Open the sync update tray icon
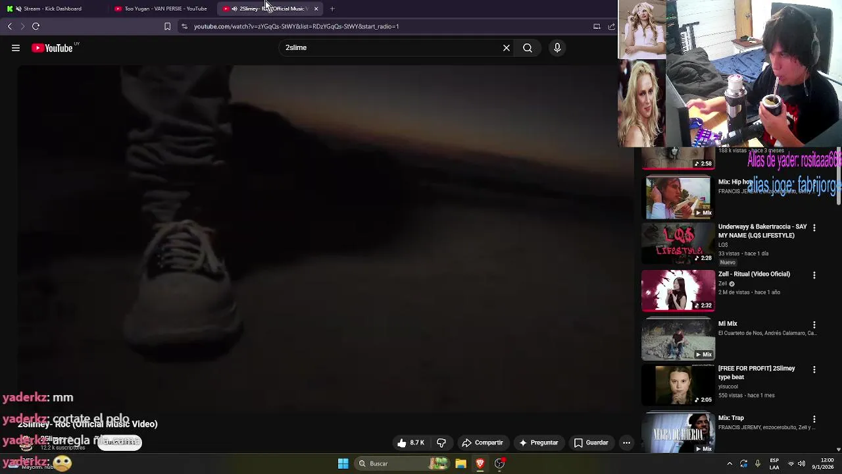 pos(743,463)
